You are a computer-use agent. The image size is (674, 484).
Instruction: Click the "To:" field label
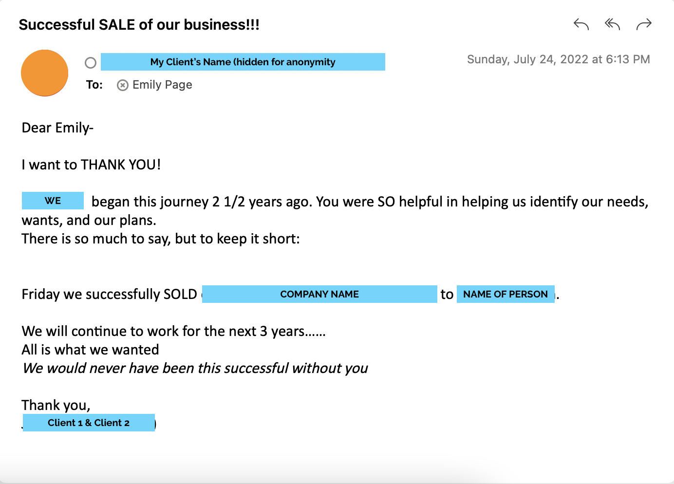pyautogui.click(x=94, y=85)
